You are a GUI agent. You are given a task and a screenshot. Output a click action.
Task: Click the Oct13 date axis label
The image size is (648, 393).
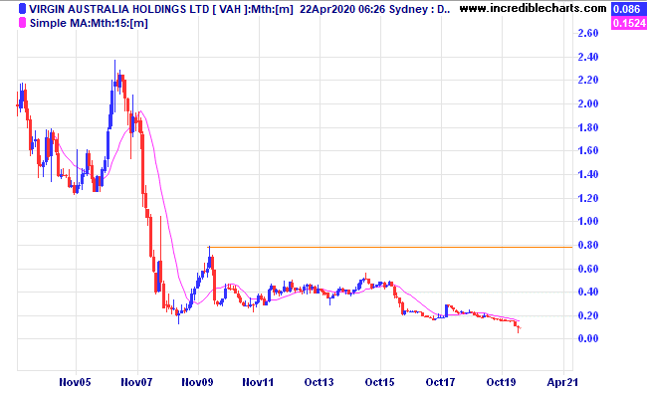319,382
